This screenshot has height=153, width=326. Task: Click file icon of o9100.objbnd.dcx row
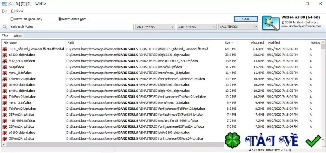(5, 132)
